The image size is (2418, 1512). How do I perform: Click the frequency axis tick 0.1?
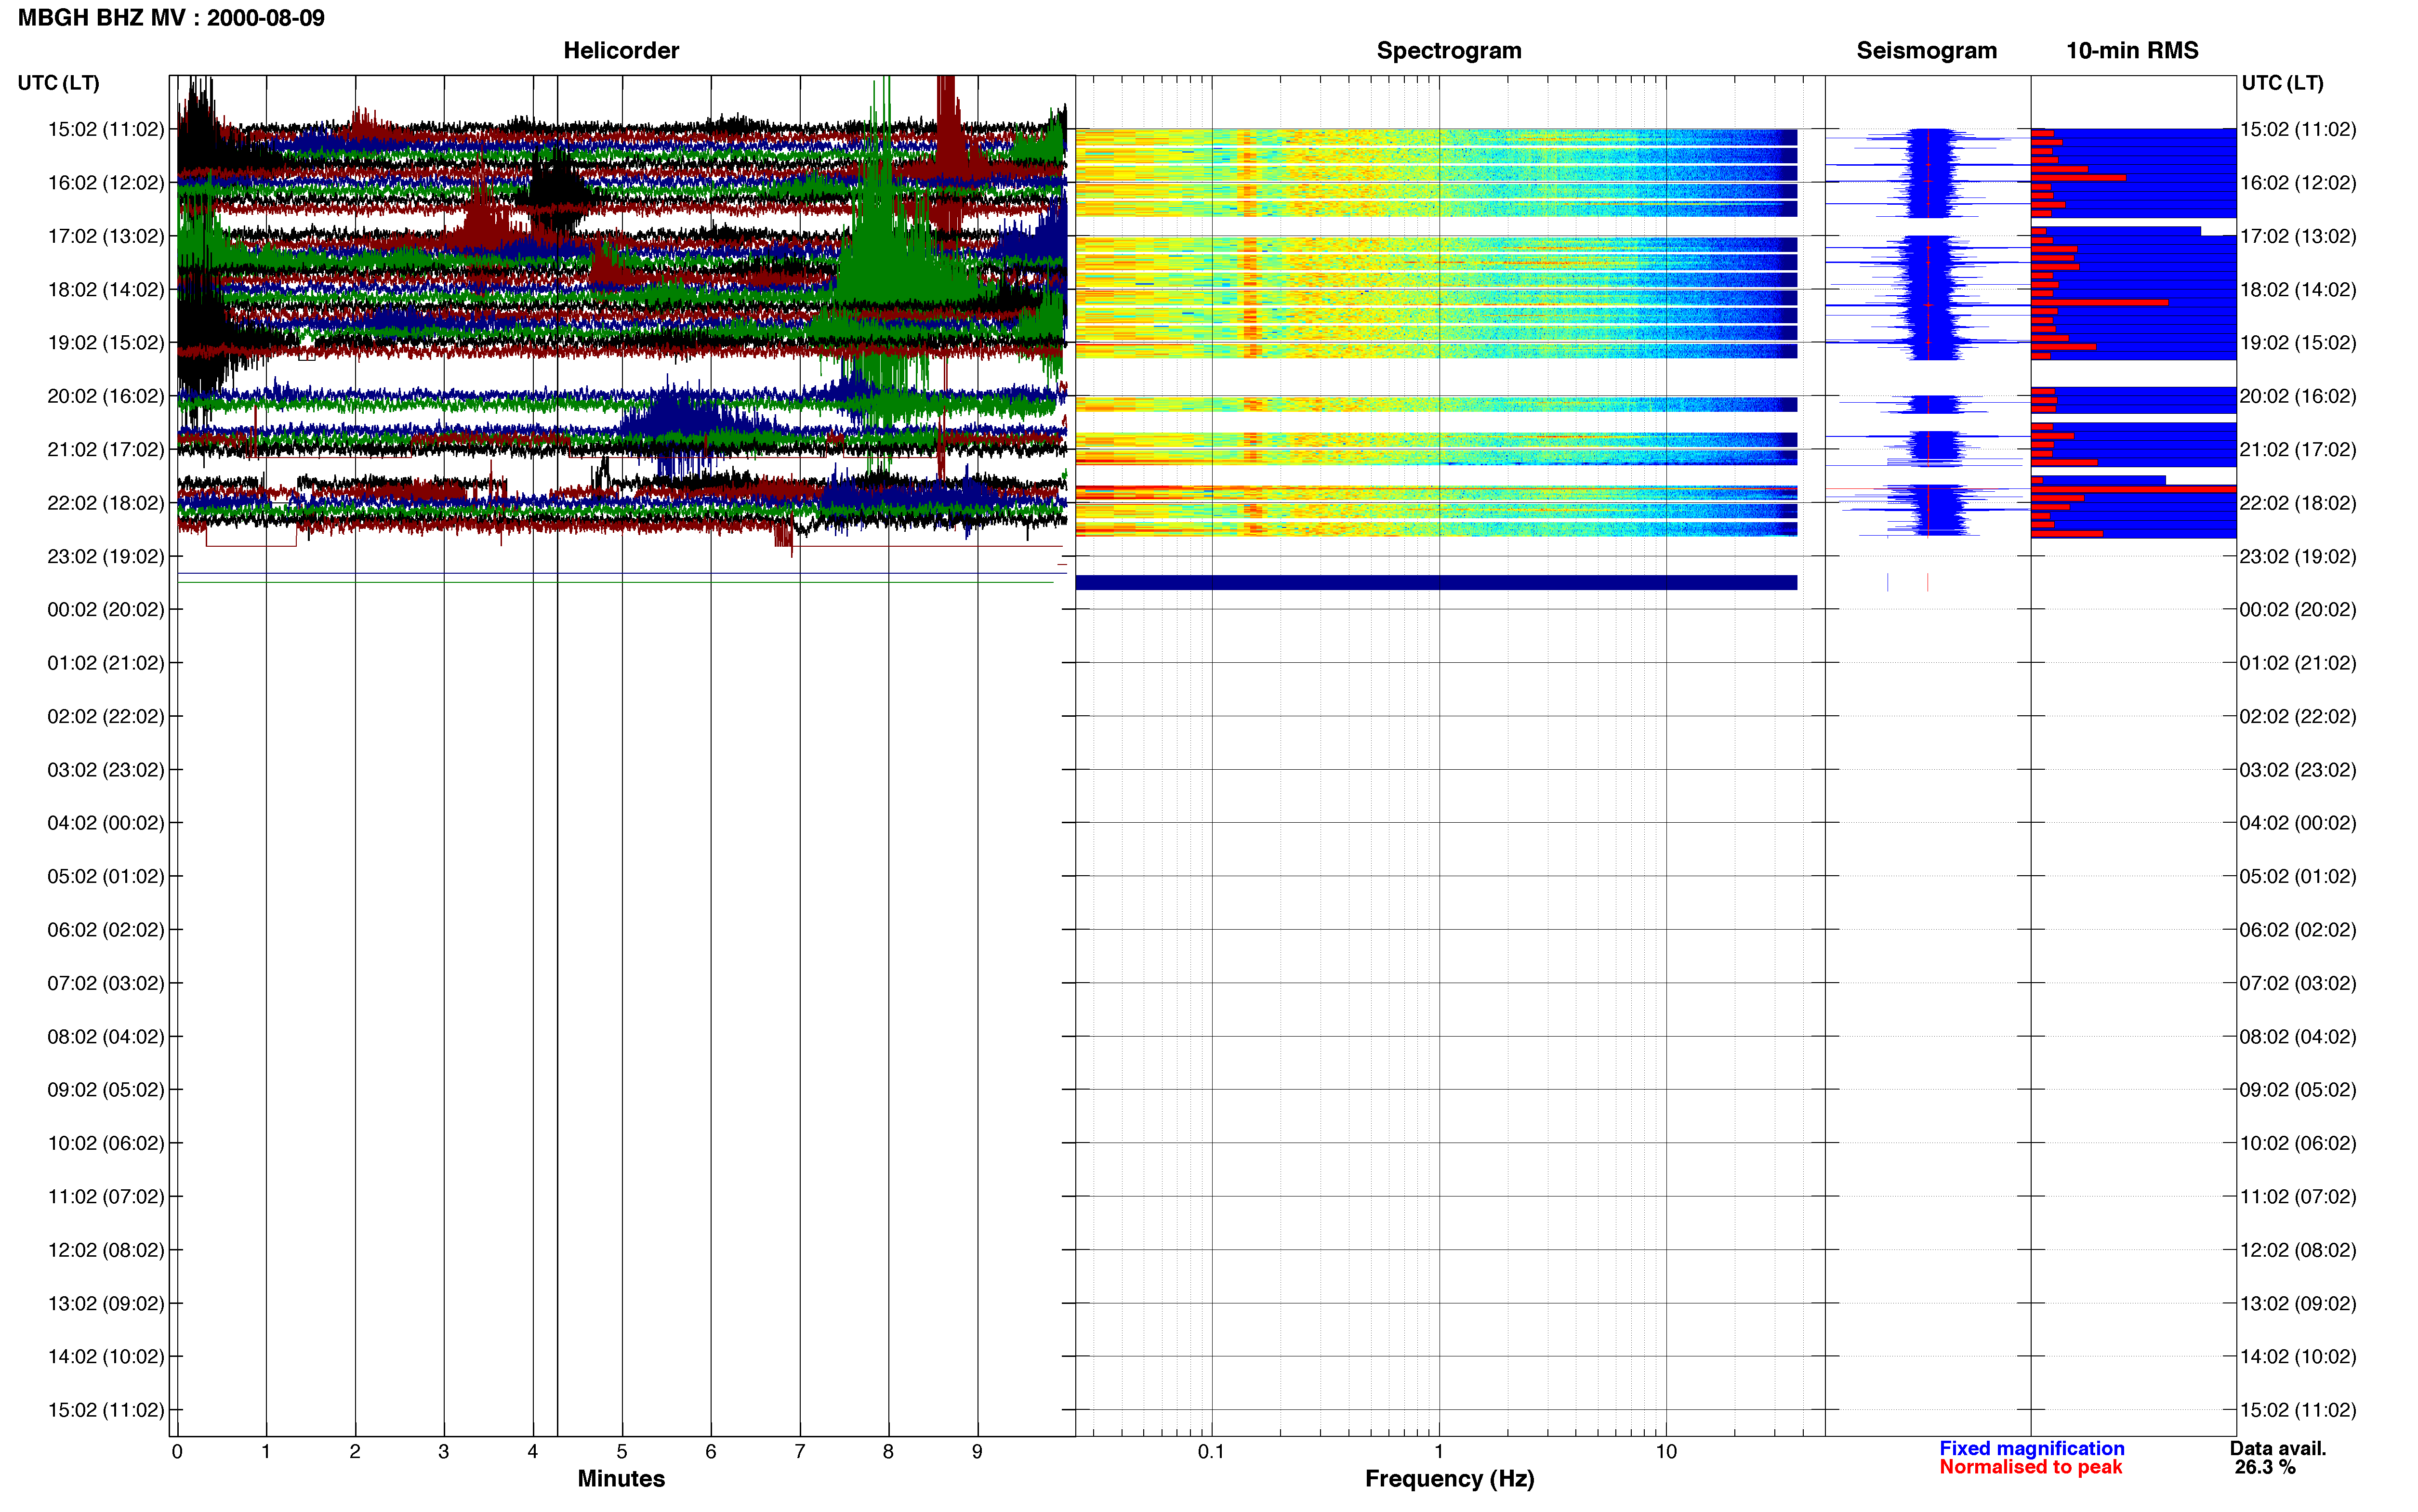coord(1211,1451)
